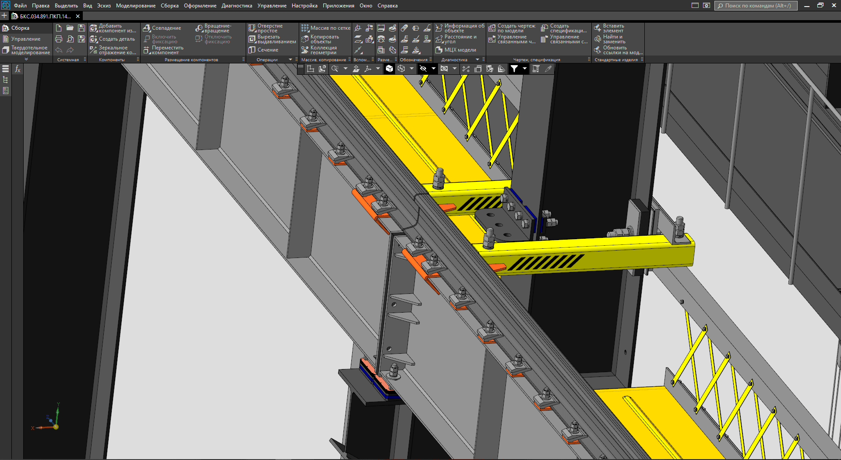This screenshot has width=841, height=460.
Task: Select the Совпадение mate tool
Action: (162, 28)
